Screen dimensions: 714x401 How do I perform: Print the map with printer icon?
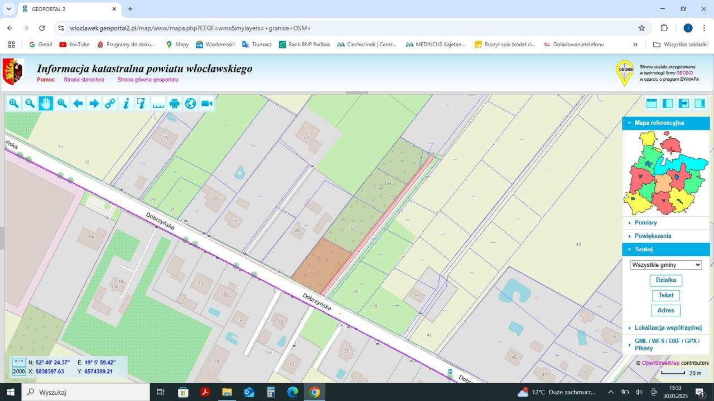pos(175,103)
